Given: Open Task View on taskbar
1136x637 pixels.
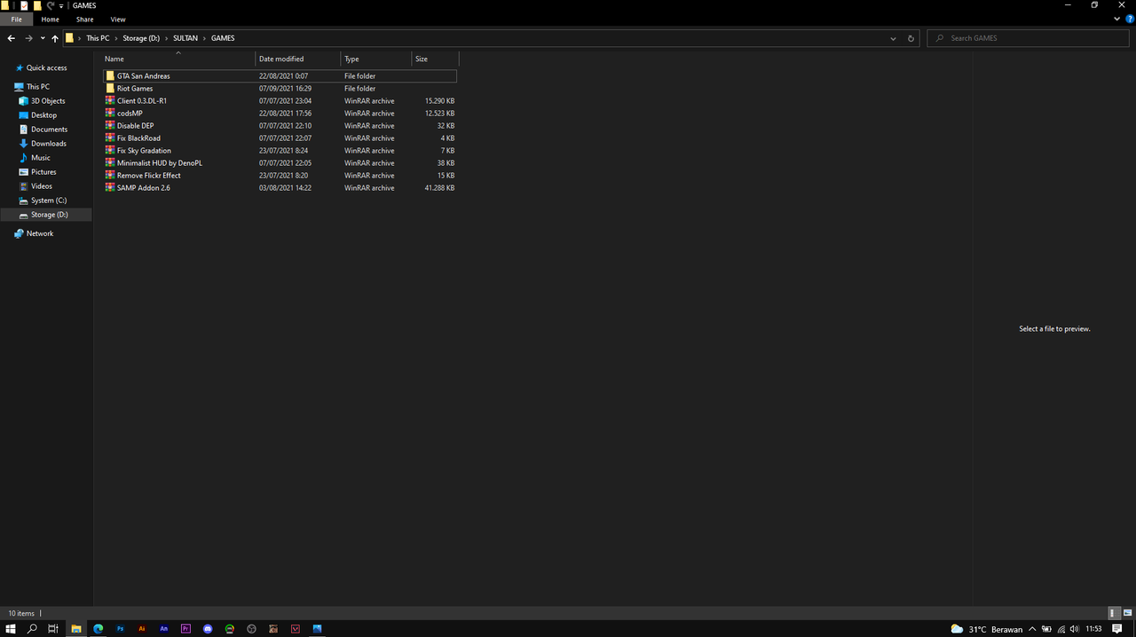Looking at the screenshot, I should click(53, 629).
